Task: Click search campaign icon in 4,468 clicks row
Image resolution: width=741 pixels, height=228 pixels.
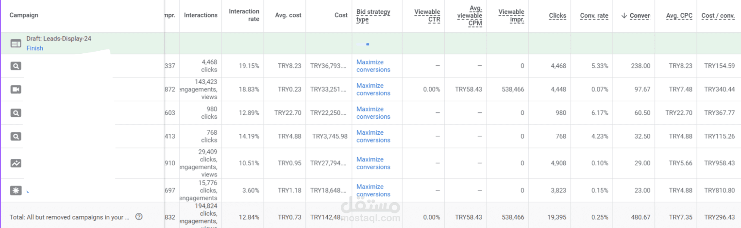Action: point(16,66)
